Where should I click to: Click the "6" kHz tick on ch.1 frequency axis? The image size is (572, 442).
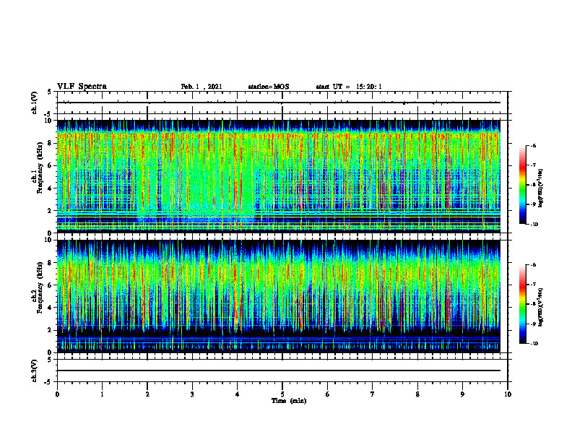click(x=50, y=165)
